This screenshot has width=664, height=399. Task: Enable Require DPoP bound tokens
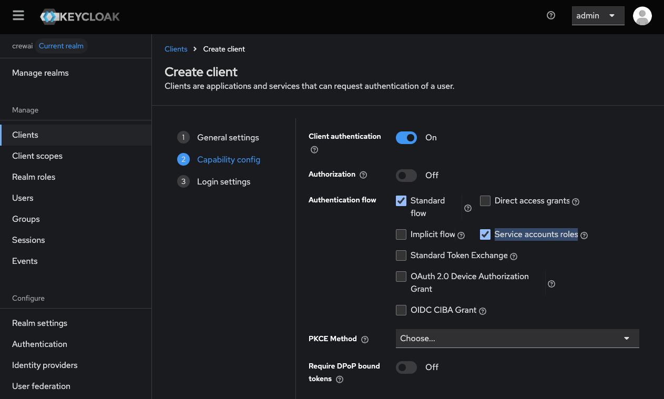pyautogui.click(x=406, y=367)
